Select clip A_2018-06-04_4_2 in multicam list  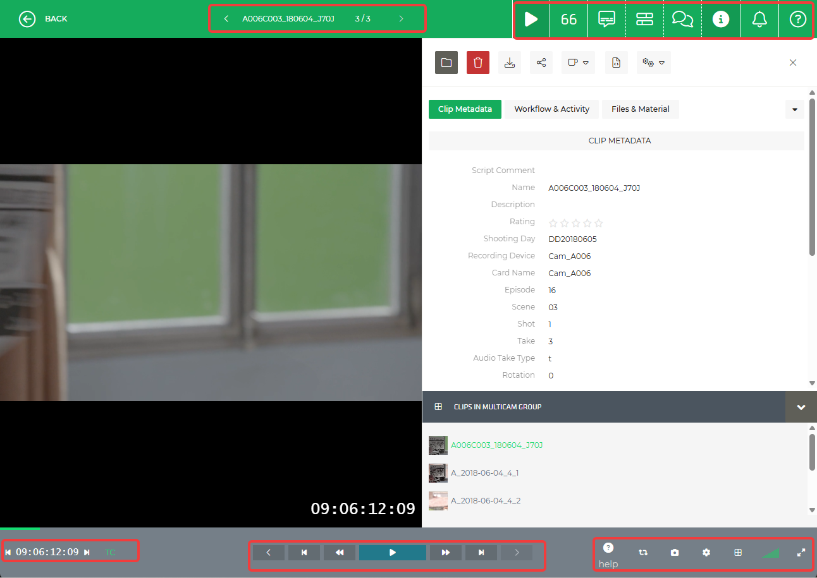click(x=485, y=501)
